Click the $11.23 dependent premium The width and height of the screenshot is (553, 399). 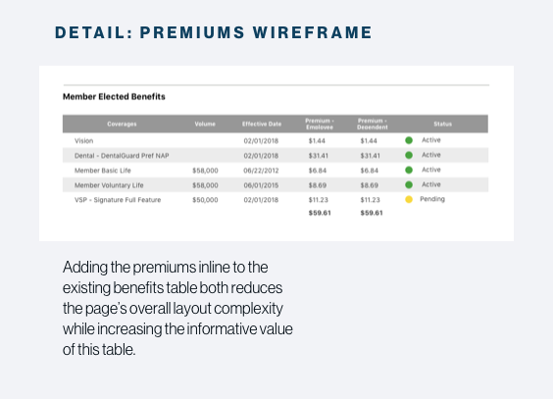point(371,200)
